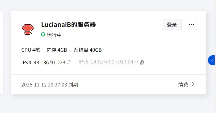The height and width of the screenshot is (113, 216).
Task: Click the 内存 4GB spec label
Action: [x=57, y=50]
